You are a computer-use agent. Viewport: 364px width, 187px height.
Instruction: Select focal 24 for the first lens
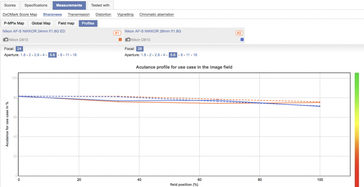tap(19, 49)
